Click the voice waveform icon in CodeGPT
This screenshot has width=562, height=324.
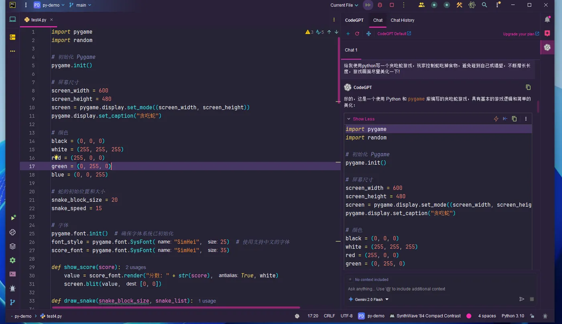369,34
